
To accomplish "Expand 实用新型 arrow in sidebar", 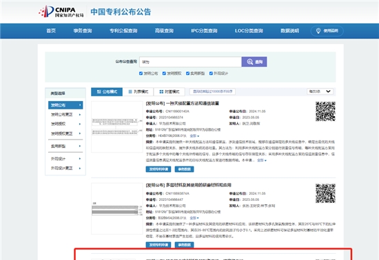I will tap(80, 146).
